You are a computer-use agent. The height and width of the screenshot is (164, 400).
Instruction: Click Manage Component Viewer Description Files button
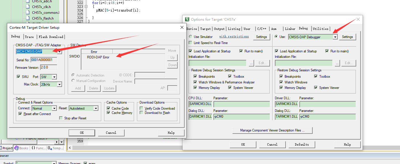[272, 130]
